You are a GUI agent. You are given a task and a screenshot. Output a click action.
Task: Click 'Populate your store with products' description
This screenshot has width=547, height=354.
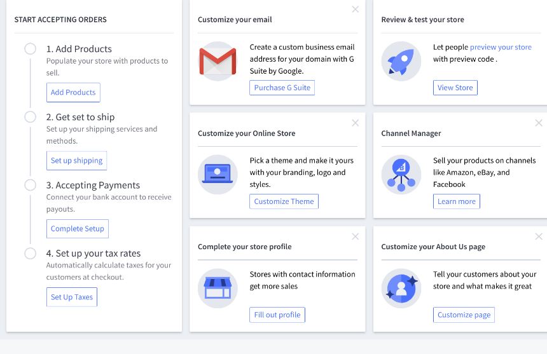point(107,67)
